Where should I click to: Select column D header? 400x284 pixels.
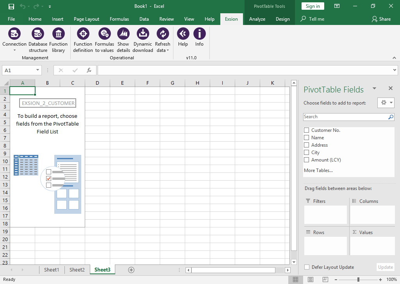97,83
